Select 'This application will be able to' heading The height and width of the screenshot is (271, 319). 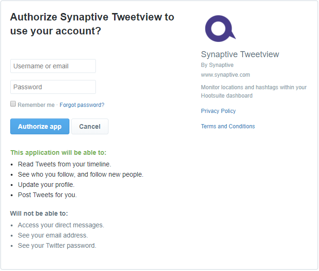58,152
